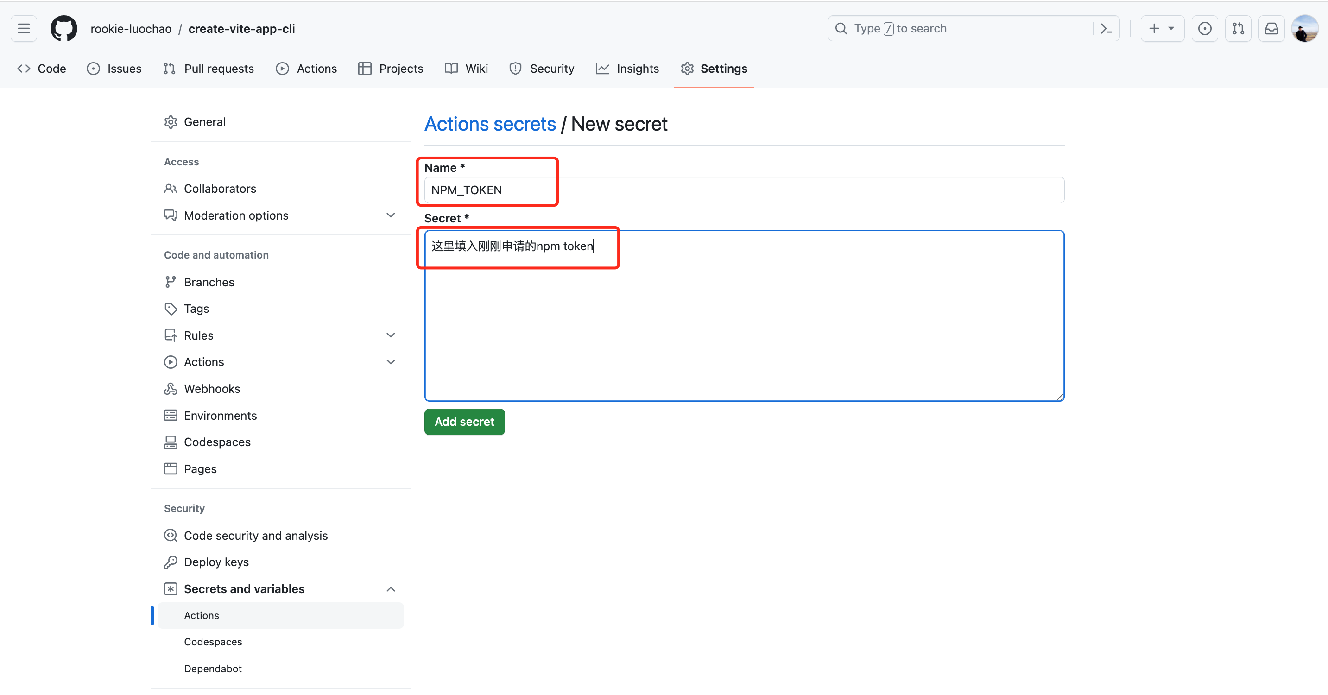Click the Moderation options comment icon

171,215
